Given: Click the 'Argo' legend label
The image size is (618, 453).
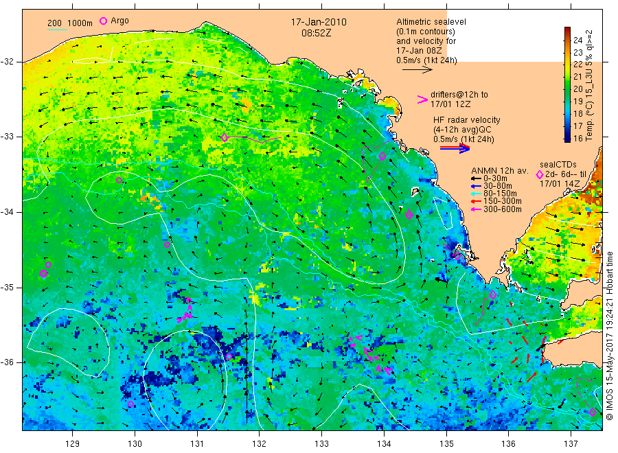Looking at the screenshot, I should (x=119, y=21).
